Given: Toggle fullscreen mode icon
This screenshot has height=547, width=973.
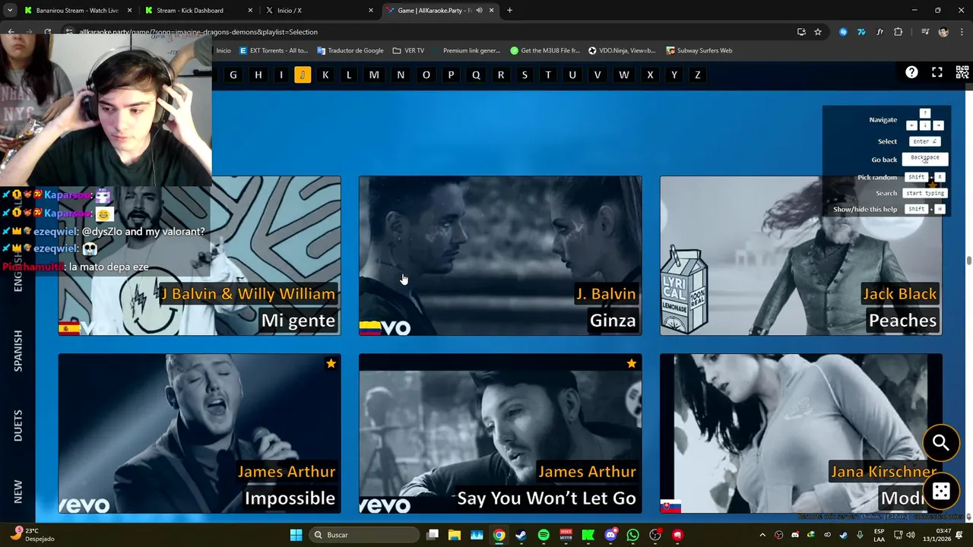Looking at the screenshot, I should coord(937,72).
